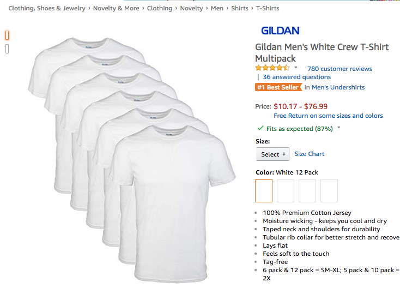Expand the star rating breakdown arrow
Viewport: 400px width, 288px height.
point(296,68)
